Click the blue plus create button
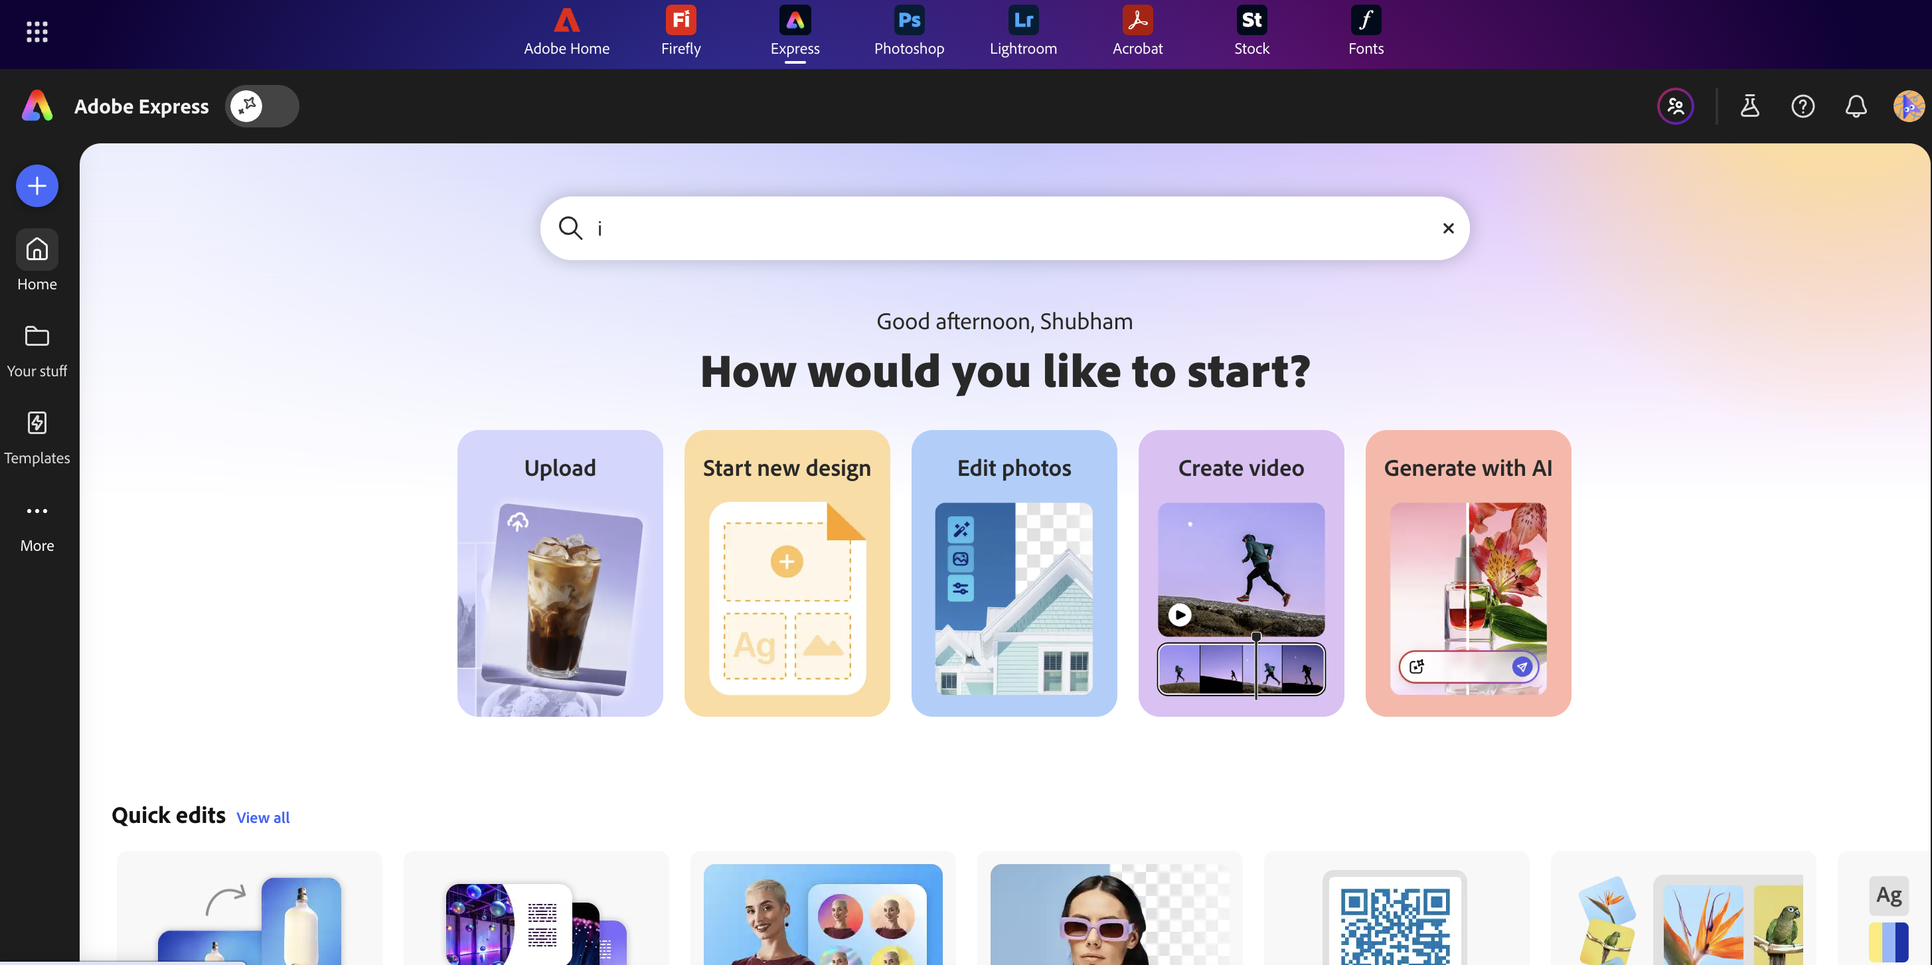The width and height of the screenshot is (1932, 965). point(37,186)
